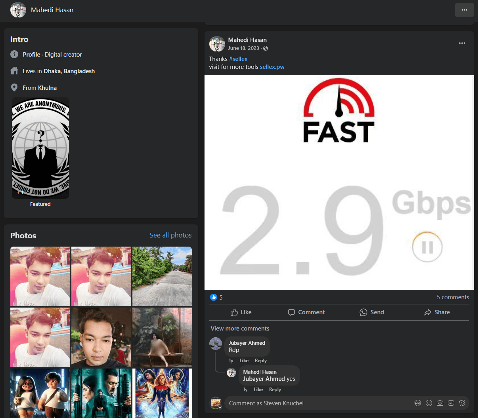Click the avatar sticker icon in comment box
The height and width of the screenshot is (418, 478).
click(x=418, y=403)
